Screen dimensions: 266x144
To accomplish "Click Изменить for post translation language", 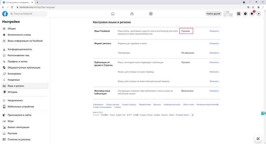I will point(214,63).
